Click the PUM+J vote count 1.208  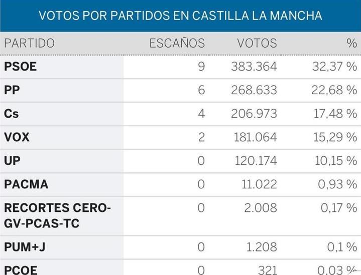[x=262, y=247]
